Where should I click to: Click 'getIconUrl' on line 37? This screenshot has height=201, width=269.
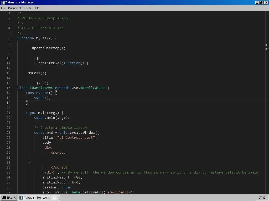(93, 192)
